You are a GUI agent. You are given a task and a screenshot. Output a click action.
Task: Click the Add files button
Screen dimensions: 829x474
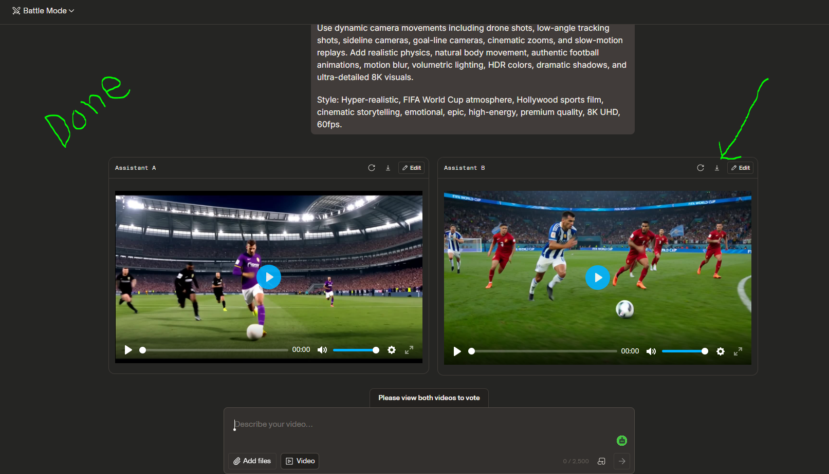click(x=252, y=461)
